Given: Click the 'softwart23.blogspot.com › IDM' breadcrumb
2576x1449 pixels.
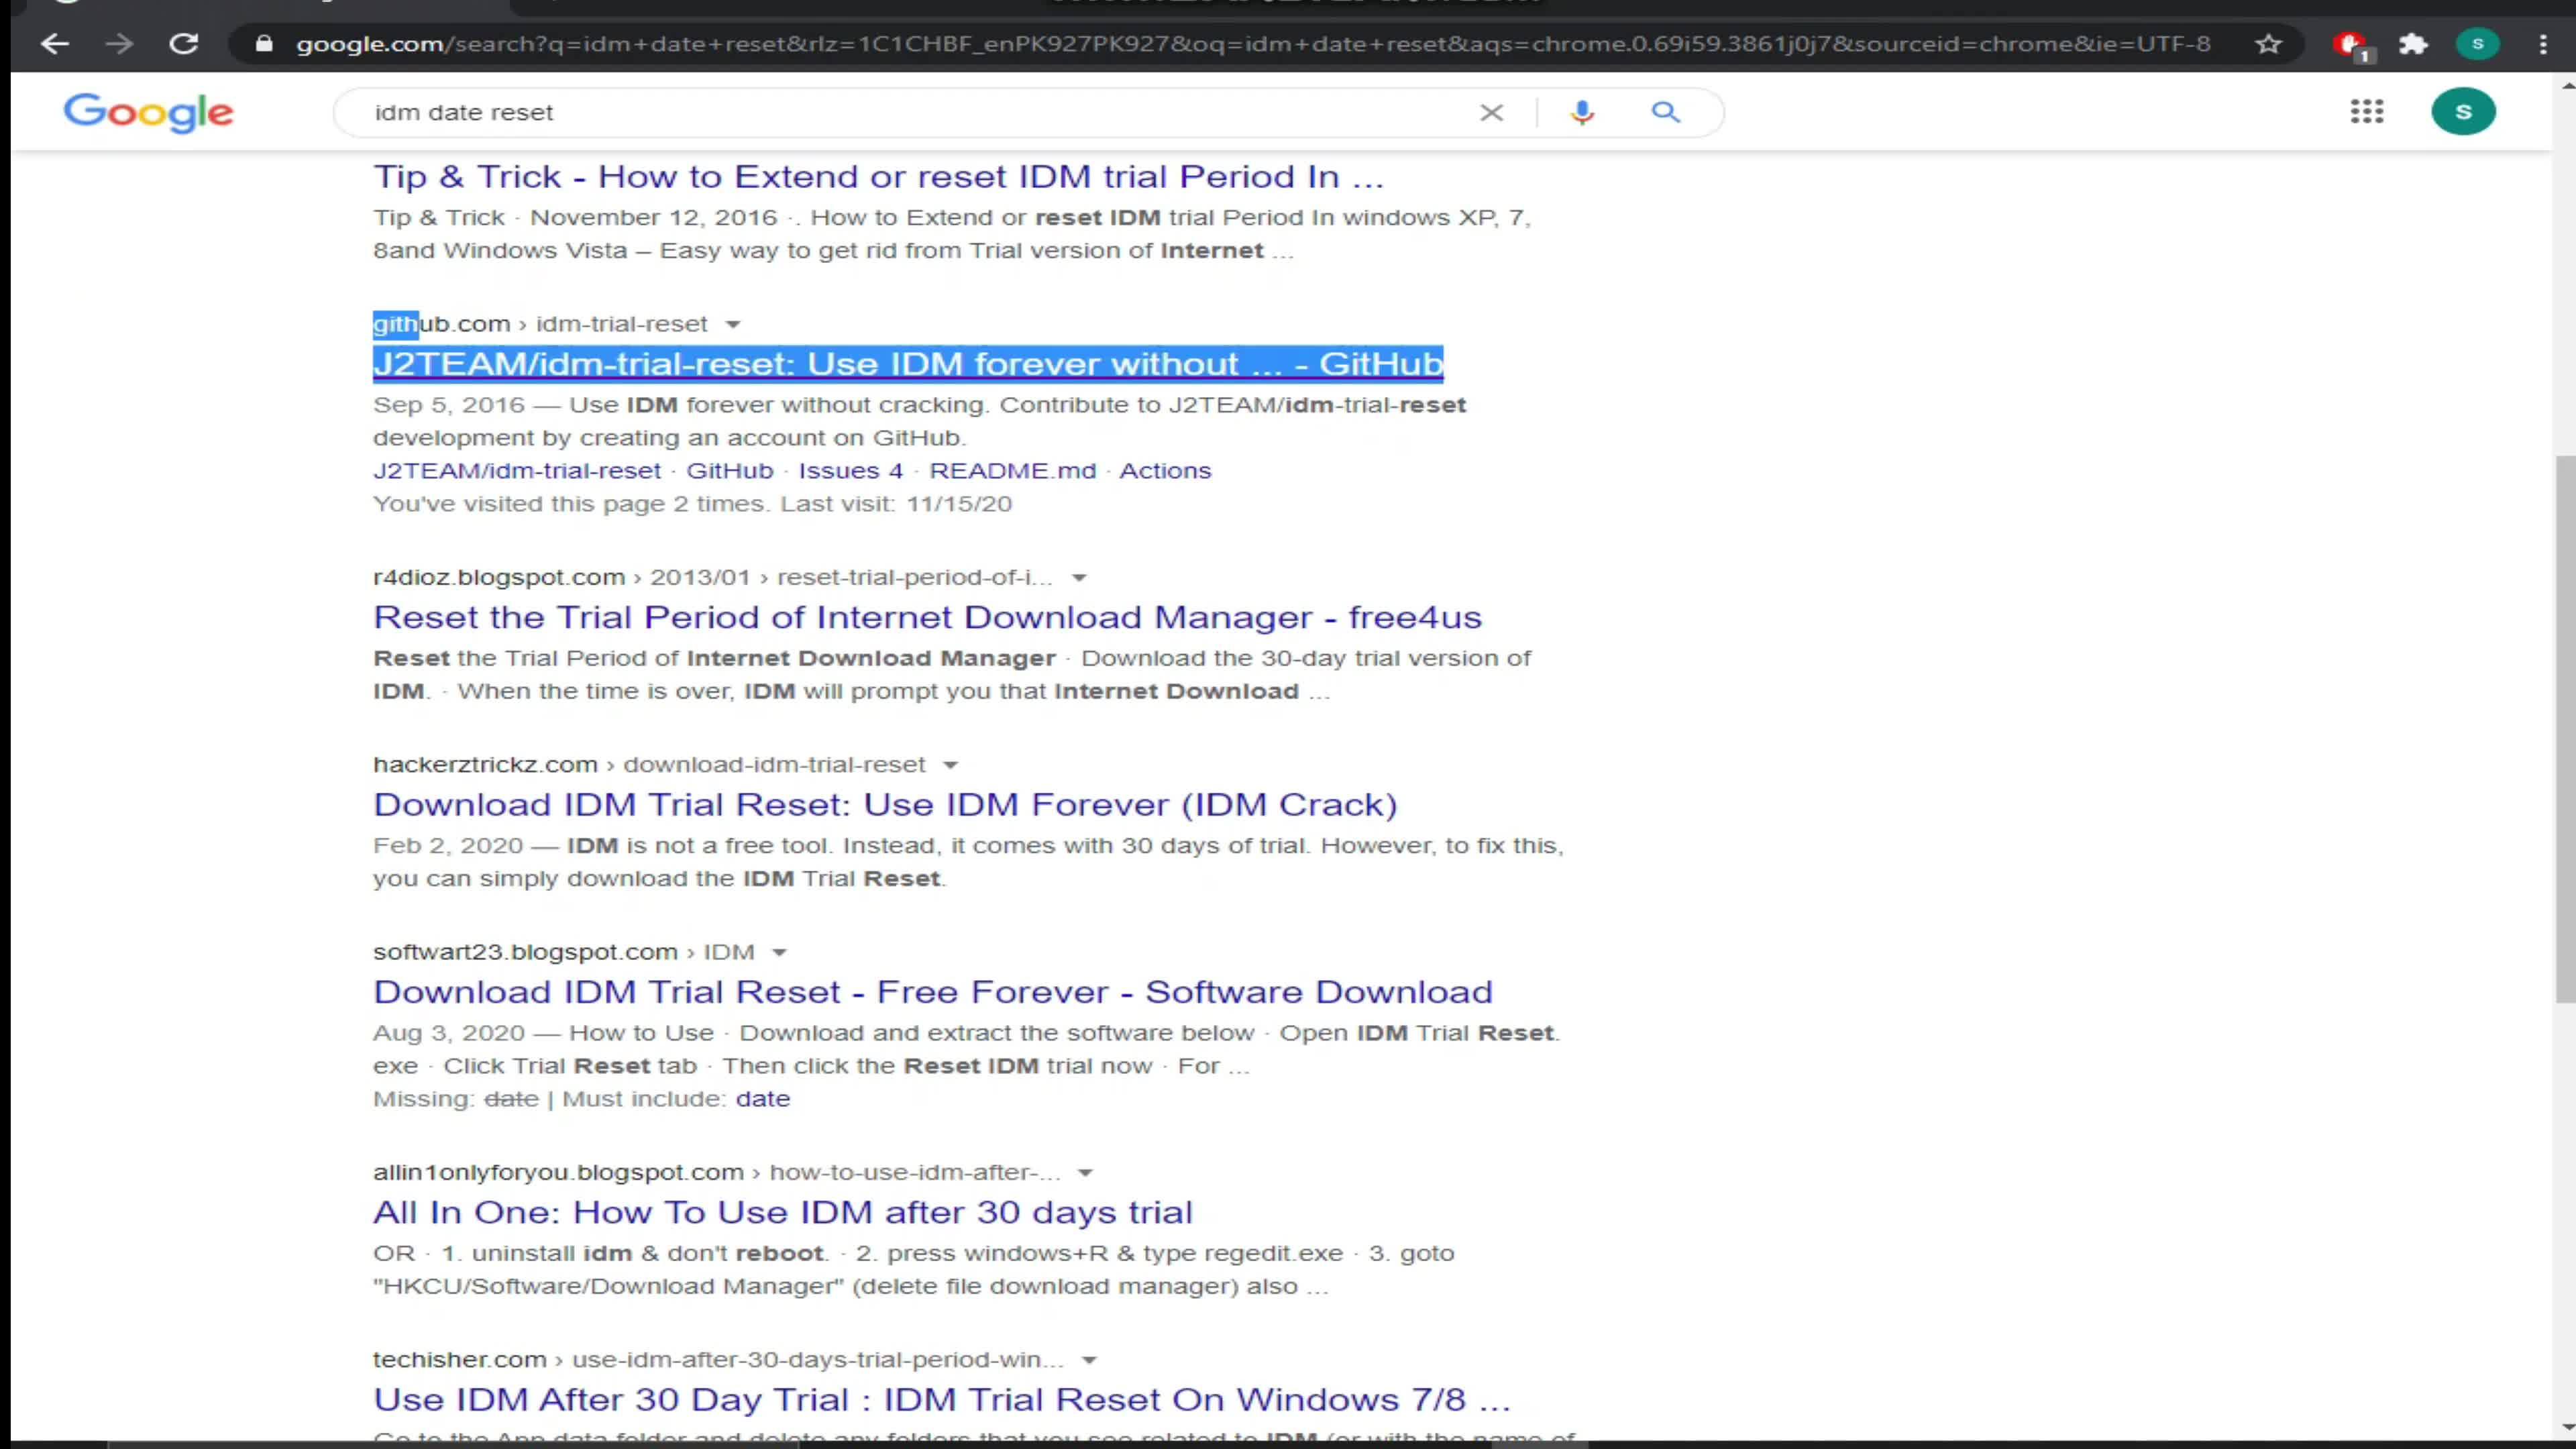Looking at the screenshot, I should point(564,953).
